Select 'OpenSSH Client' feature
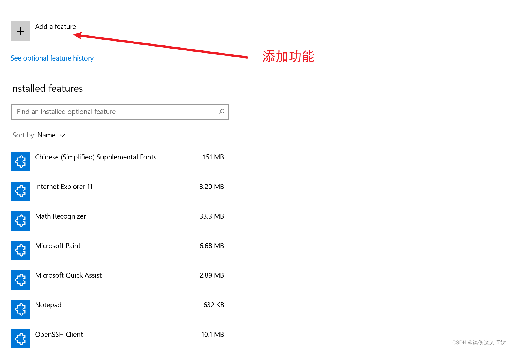The height and width of the screenshot is (348, 510). coord(59,335)
